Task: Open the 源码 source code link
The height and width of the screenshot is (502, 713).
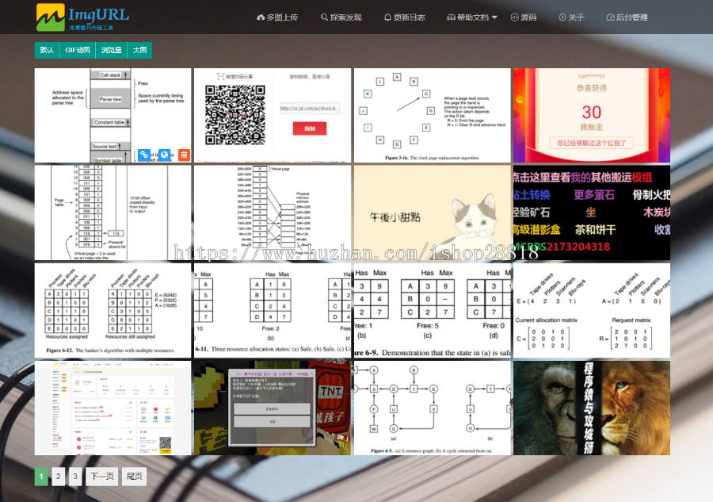Action: click(524, 17)
